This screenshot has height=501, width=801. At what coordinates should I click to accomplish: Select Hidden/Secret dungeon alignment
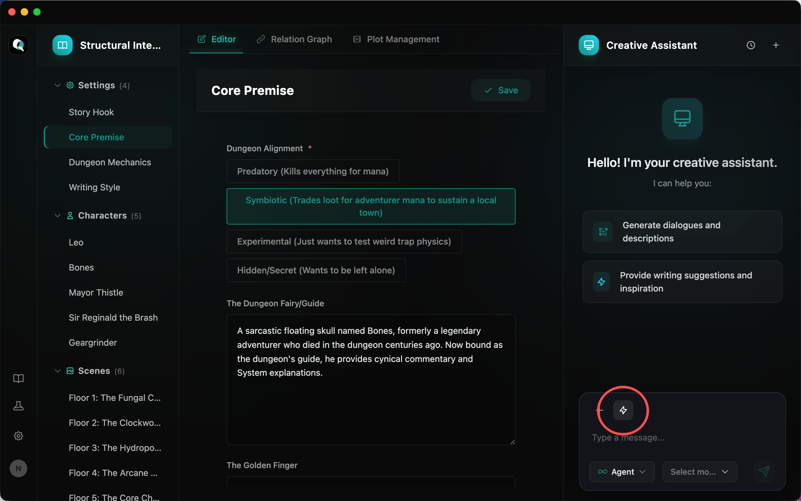(x=315, y=270)
